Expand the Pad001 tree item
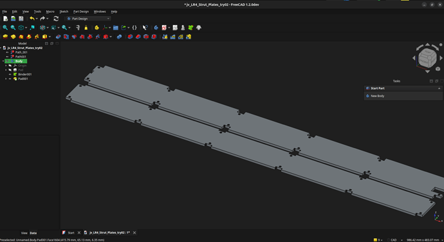 pos(6,79)
